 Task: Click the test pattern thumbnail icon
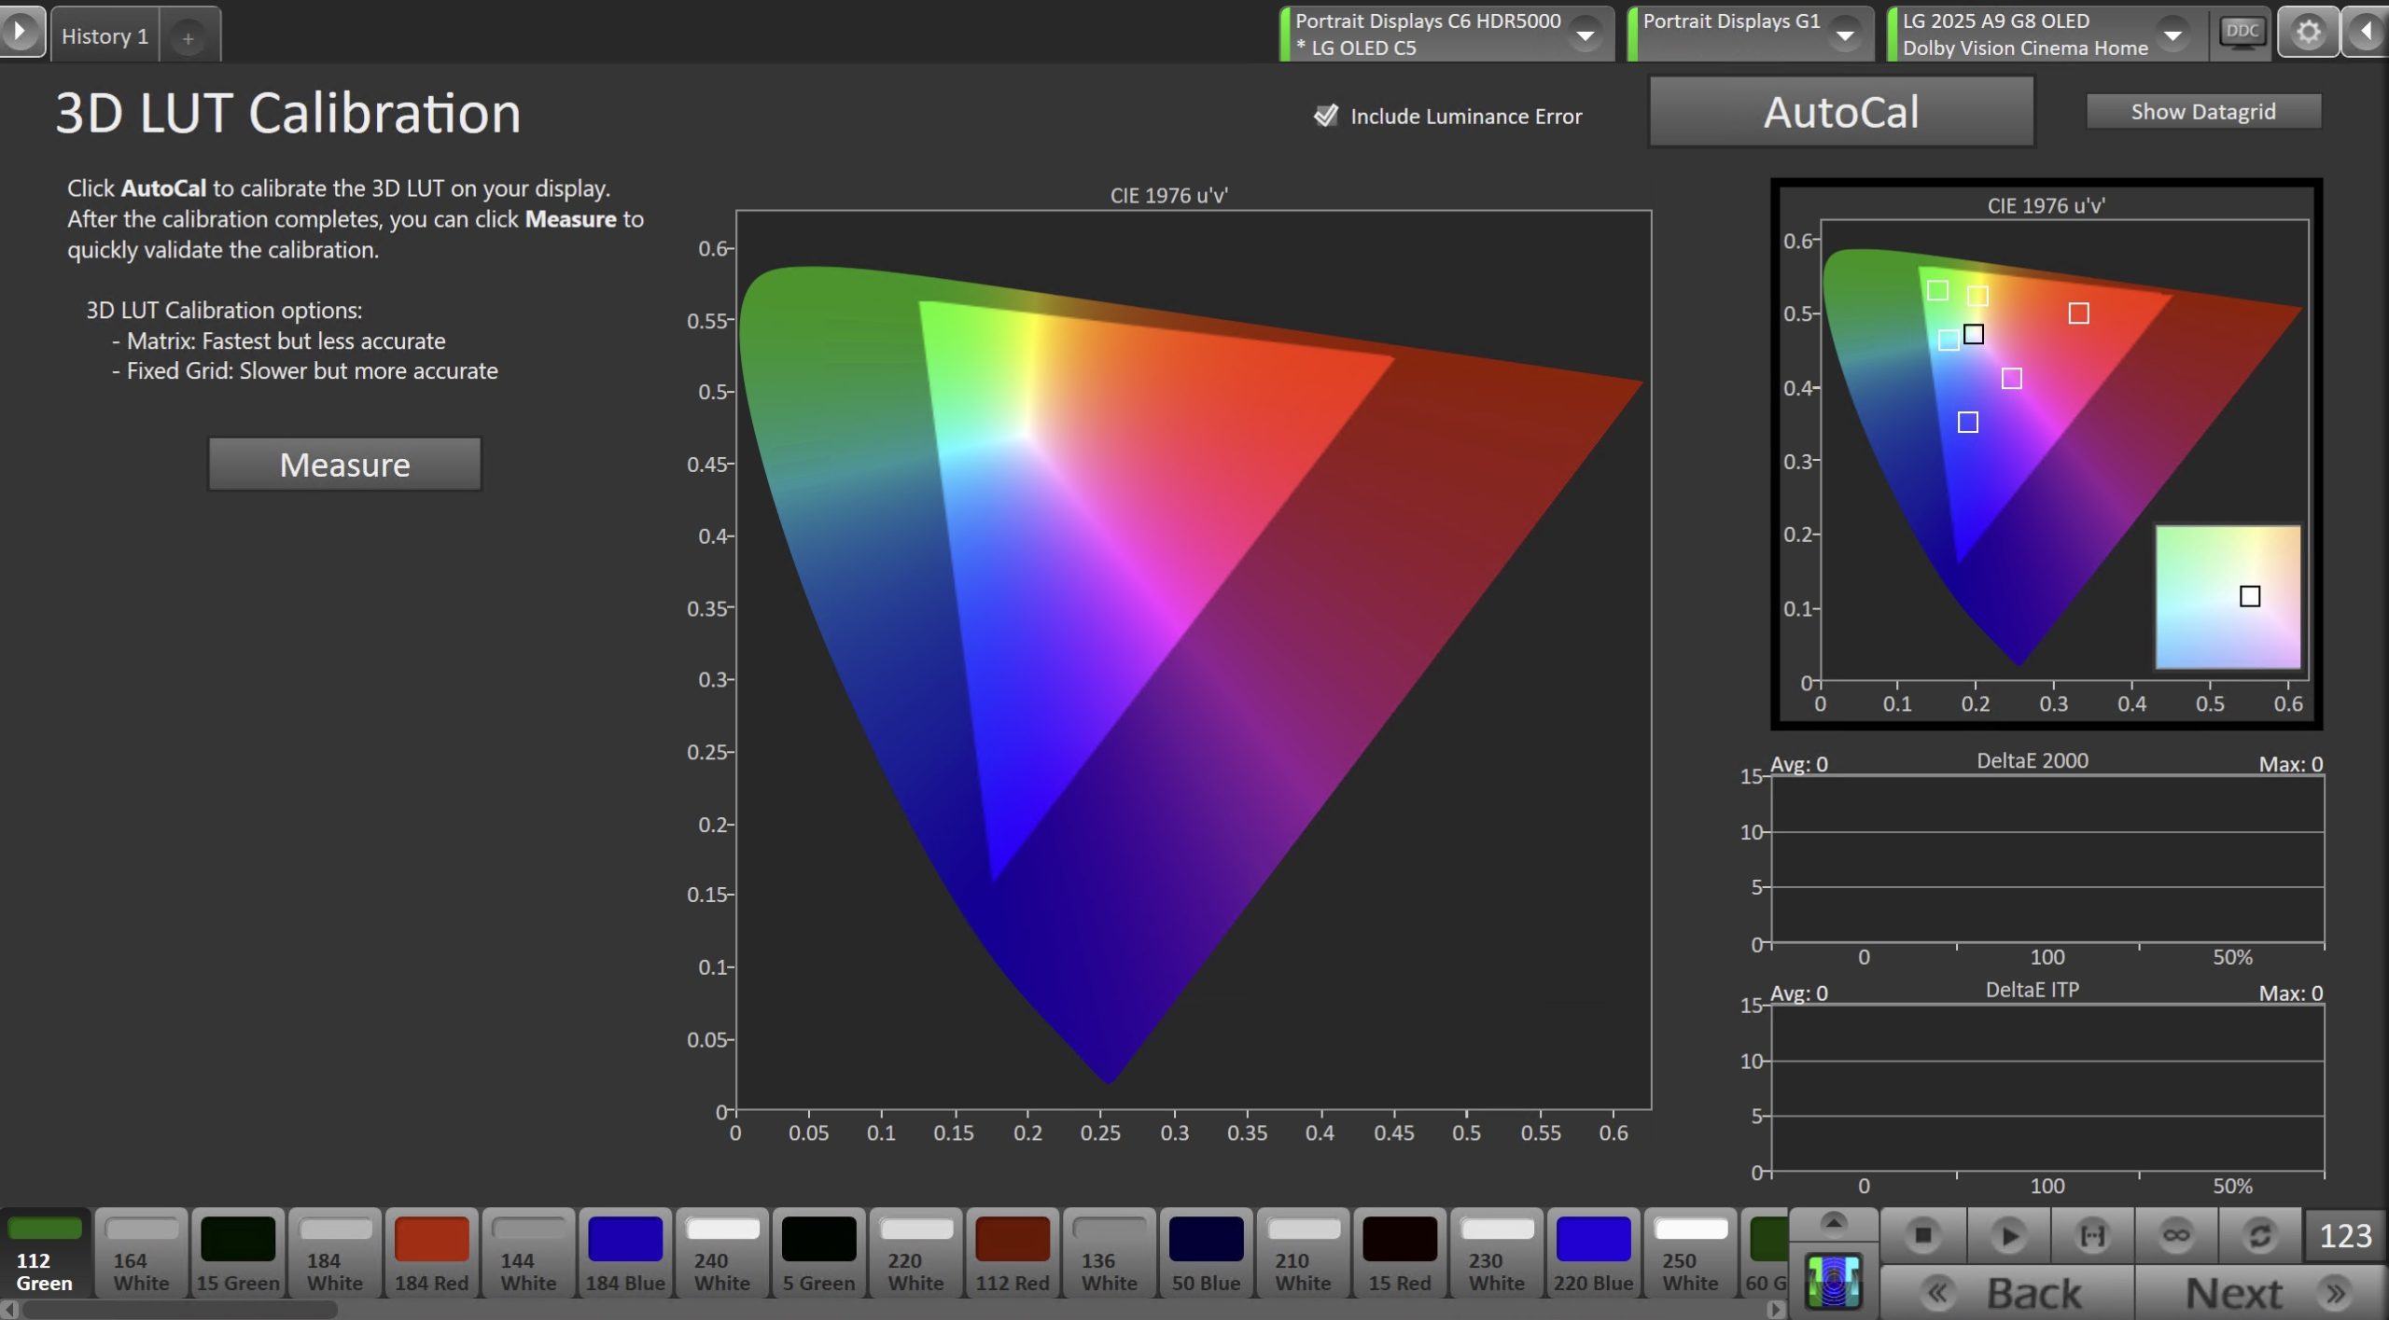[1833, 1282]
